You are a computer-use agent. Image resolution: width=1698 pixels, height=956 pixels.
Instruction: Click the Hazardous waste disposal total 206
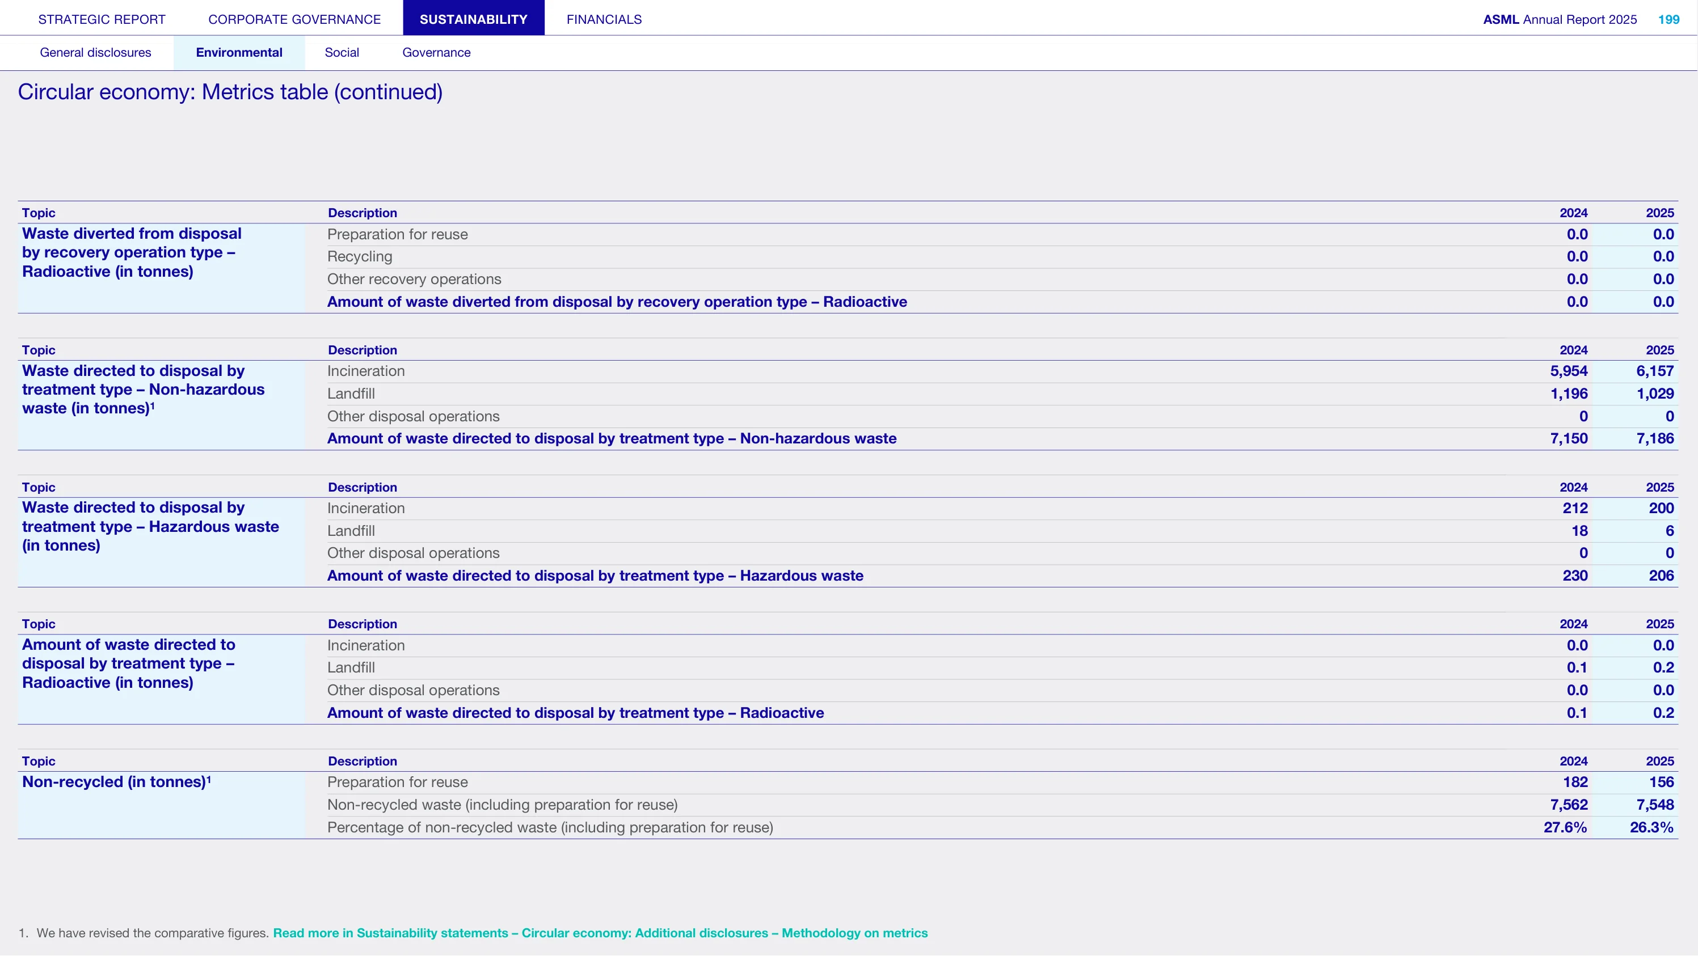pos(1661,576)
